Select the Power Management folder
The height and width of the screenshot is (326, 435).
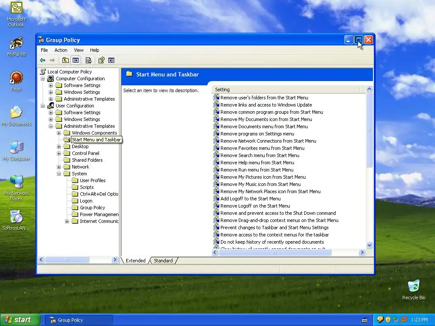[99, 214]
